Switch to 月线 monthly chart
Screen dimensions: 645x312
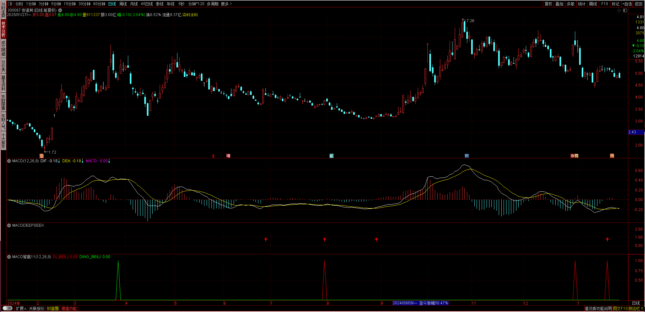tap(134, 4)
